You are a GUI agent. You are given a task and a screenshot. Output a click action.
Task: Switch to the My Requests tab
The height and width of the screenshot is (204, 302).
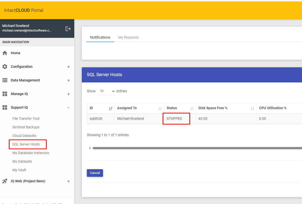(128, 37)
